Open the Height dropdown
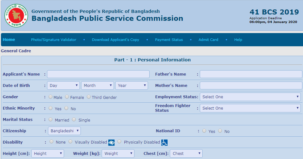 click(x=48, y=154)
